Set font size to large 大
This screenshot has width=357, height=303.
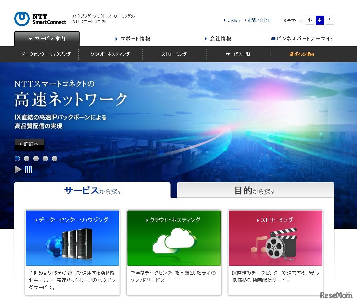coord(330,20)
